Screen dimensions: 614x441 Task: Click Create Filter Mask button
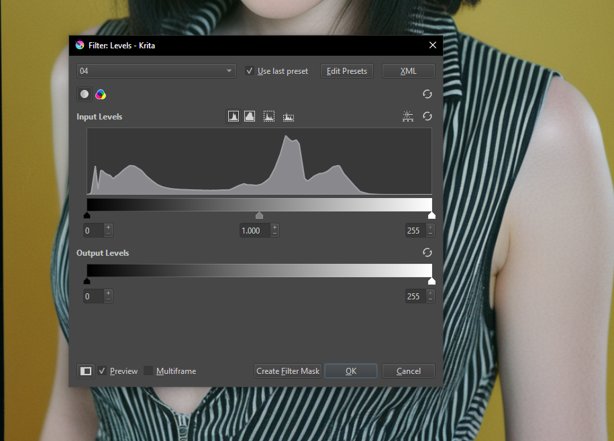tap(288, 371)
